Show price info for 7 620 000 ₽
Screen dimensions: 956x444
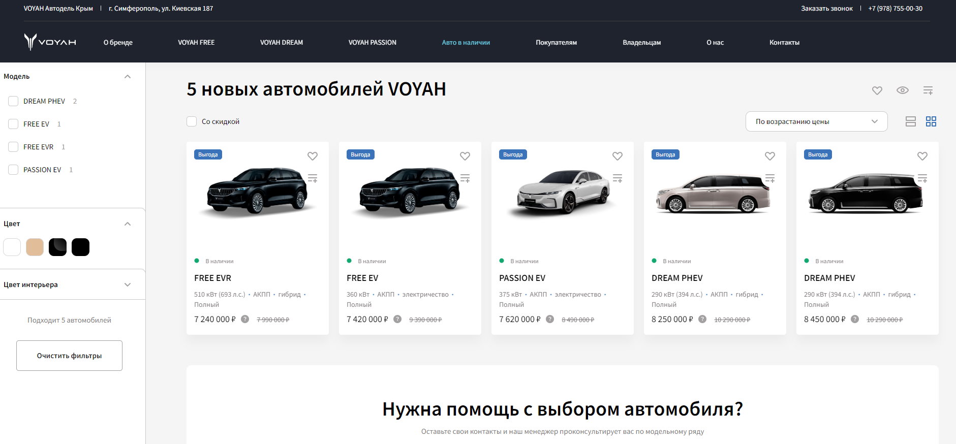550,319
